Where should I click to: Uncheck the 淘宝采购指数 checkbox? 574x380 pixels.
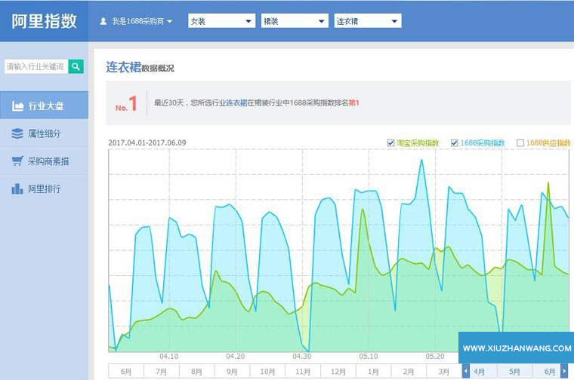coord(390,142)
